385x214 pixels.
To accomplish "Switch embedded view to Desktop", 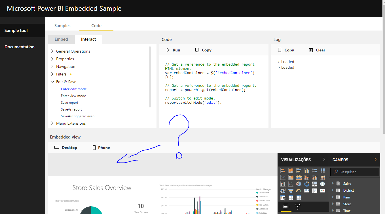I will pyautogui.click(x=66, y=148).
